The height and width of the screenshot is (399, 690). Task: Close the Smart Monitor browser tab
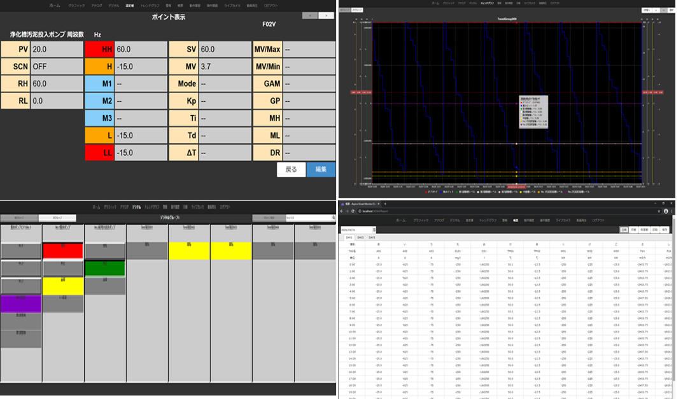click(x=379, y=204)
